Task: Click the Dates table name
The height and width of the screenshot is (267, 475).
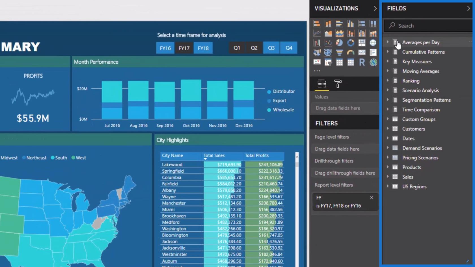Action: (408, 138)
